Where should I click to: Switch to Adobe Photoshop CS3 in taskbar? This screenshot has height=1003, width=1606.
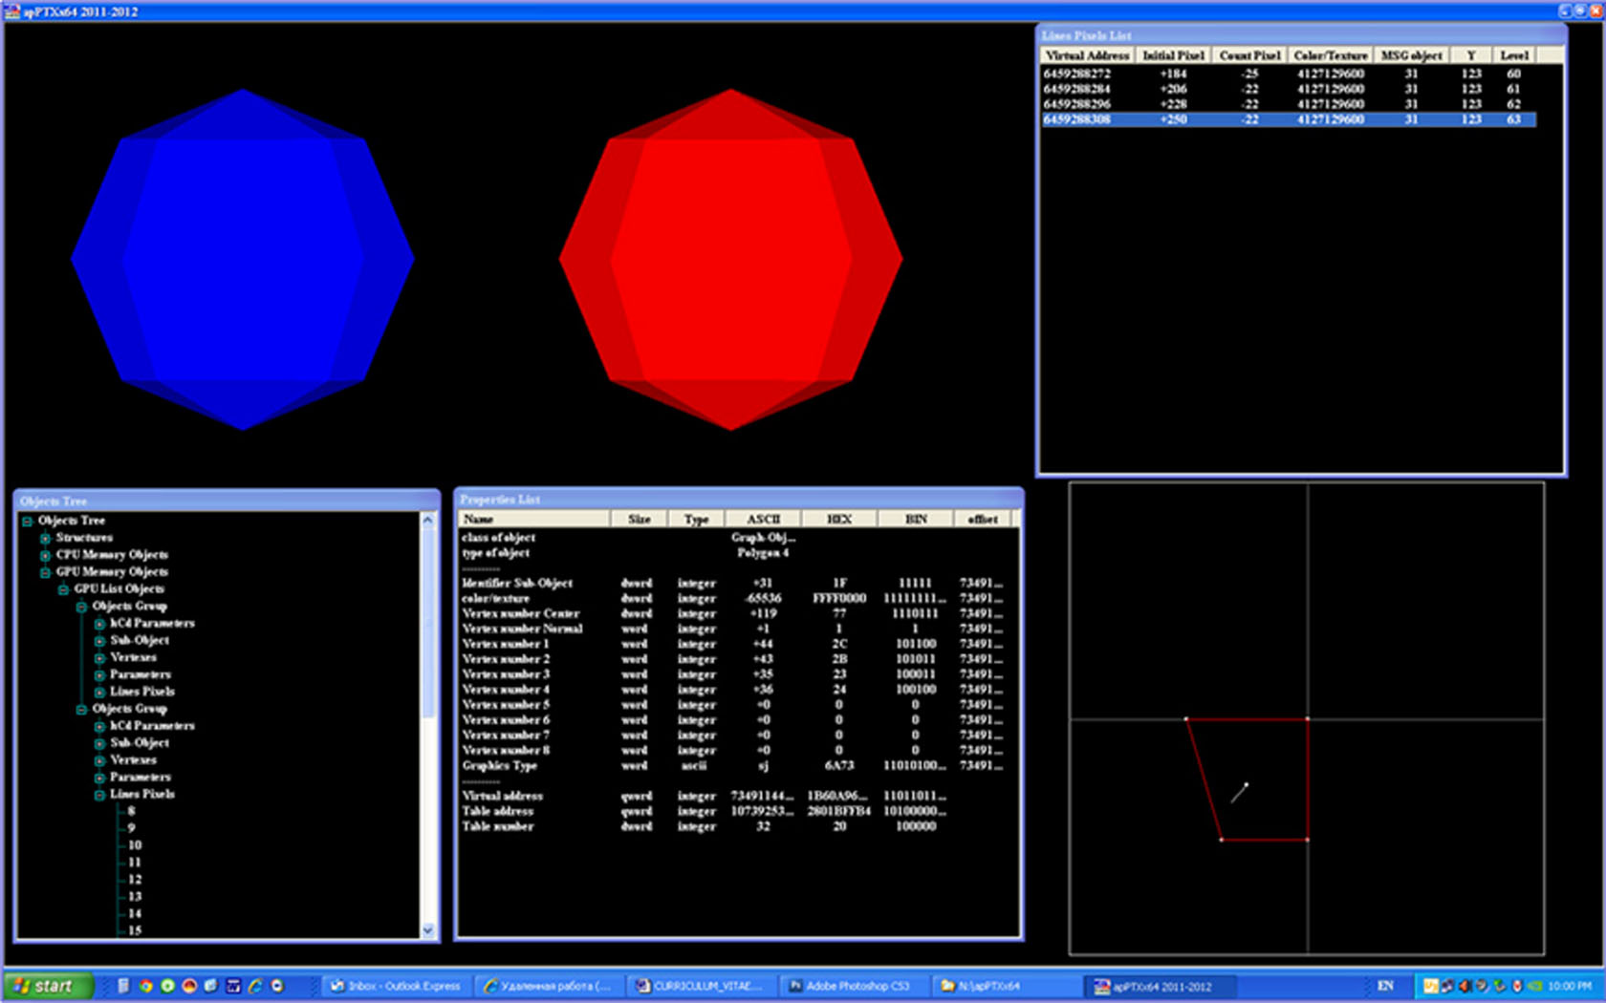[x=849, y=986]
